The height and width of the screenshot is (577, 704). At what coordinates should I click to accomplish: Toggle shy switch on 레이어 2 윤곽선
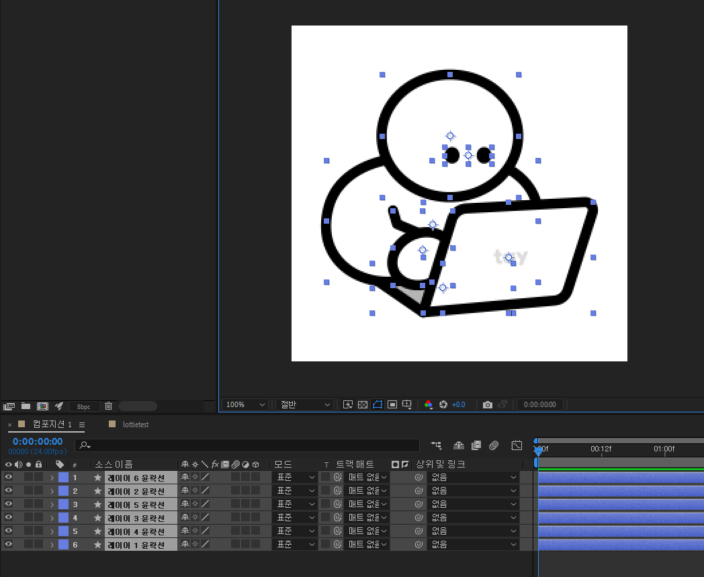pyautogui.click(x=185, y=491)
